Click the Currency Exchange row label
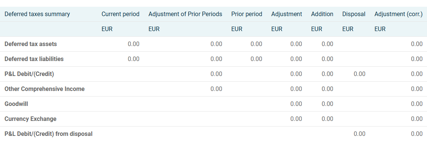This screenshot has height=146, width=427. [x=30, y=119]
